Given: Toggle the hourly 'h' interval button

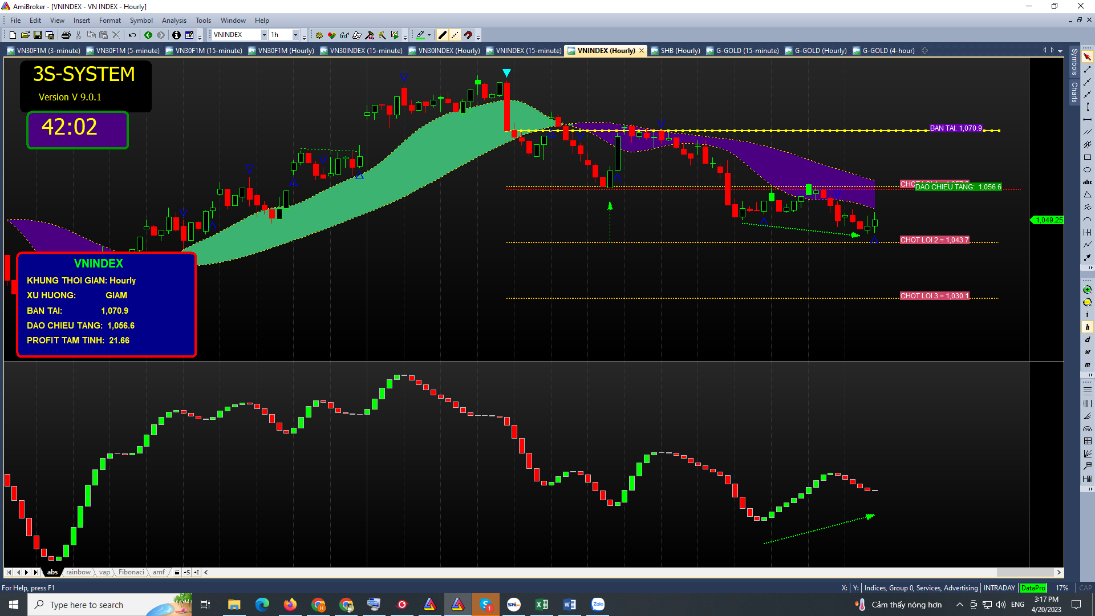Looking at the screenshot, I should pos(1087,327).
